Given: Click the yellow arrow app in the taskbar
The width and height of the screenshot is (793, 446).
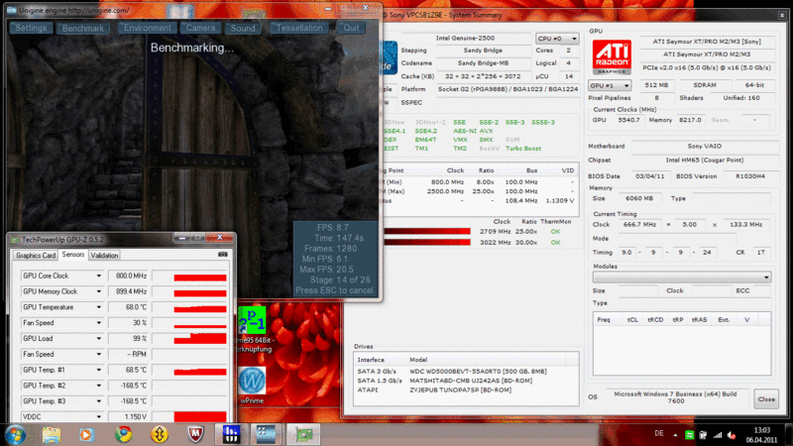Looking at the screenshot, I should tap(160, 434).
